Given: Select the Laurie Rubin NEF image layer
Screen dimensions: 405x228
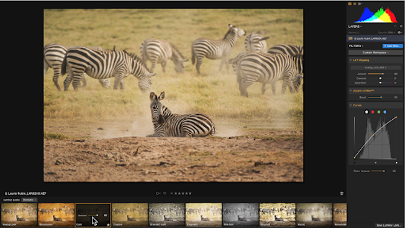Looking at the screenshot, I should point(375,39).
